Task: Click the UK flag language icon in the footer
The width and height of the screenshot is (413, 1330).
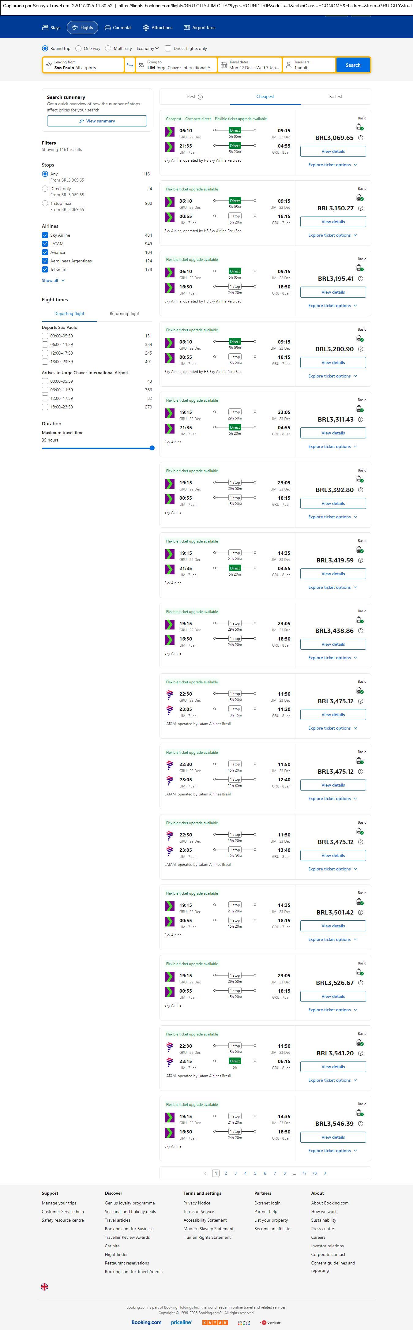Action: [44, 1287]
